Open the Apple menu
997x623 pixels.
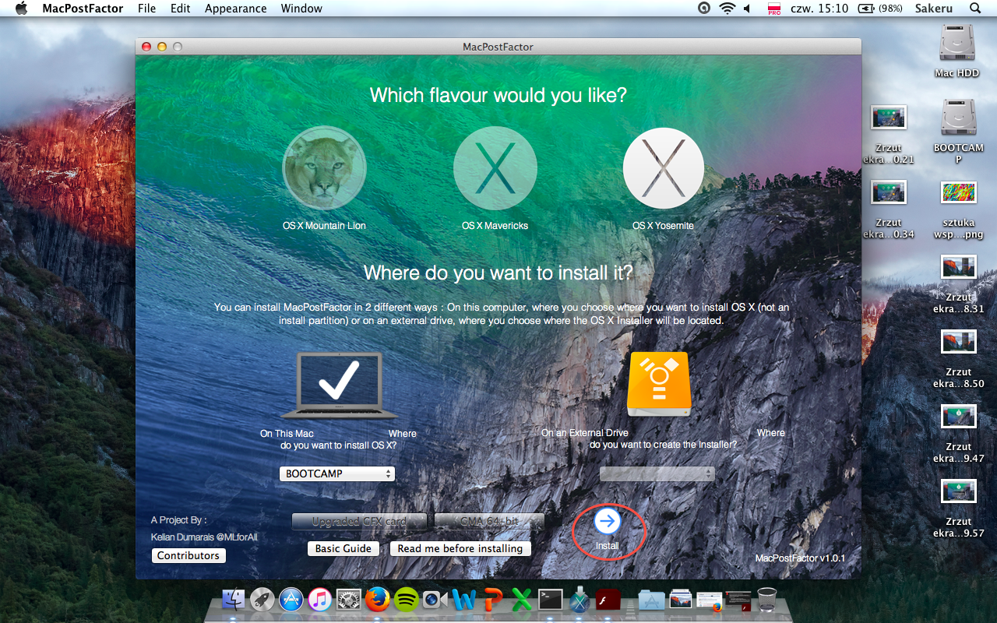(21, 9)
